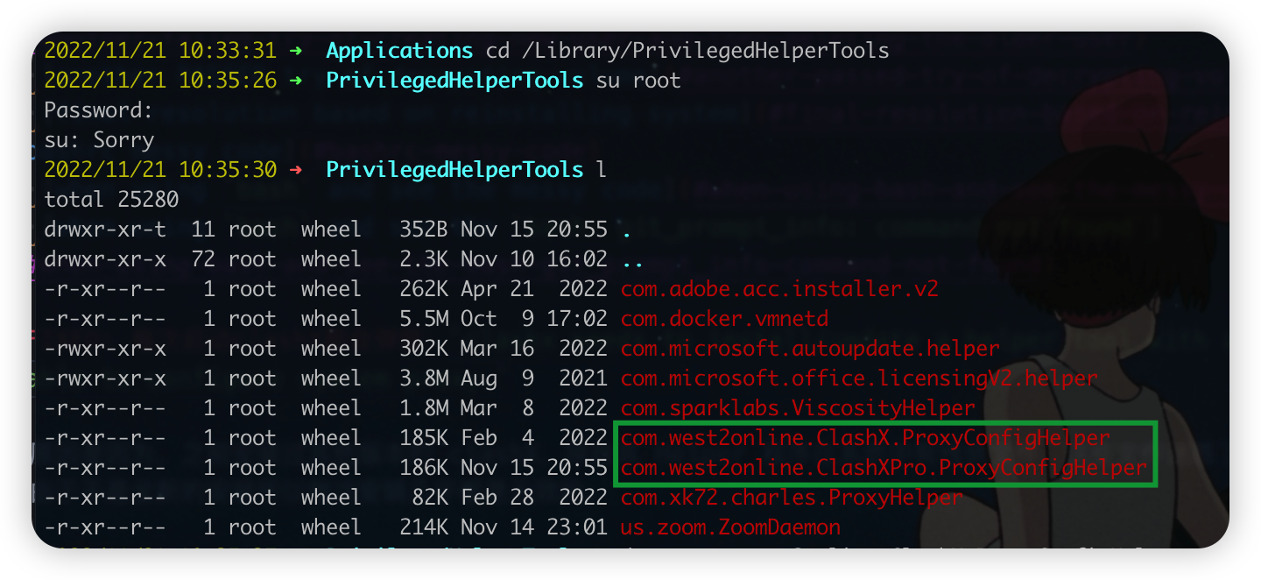Click the 10:33:31 timestamp on the first line
The height and width of the screenshot is (580, 1261).
(x=228, y=51)
